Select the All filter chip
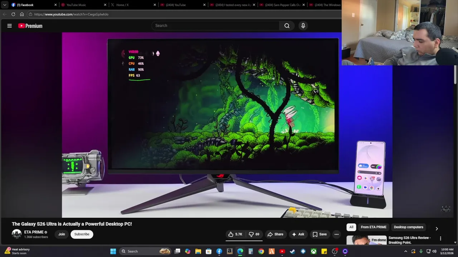 coord(351,227)
